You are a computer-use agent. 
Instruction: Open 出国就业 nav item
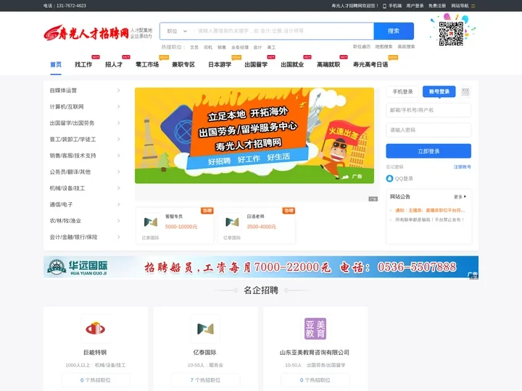coord(292,64)
